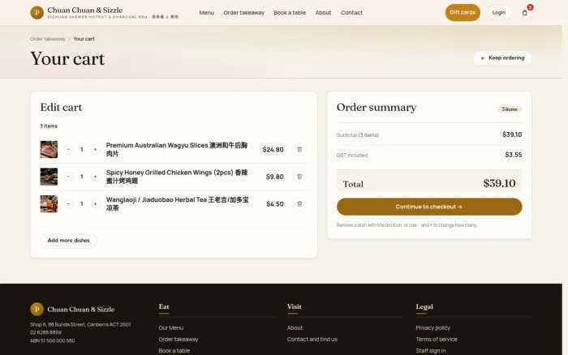Screen dimensions: 568x355
Task: Click the $24.80 price
Action: tap(273, 149)
